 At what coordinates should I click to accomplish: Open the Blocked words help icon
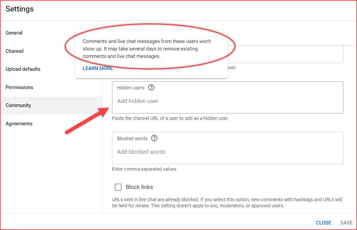tap(154, 138)
